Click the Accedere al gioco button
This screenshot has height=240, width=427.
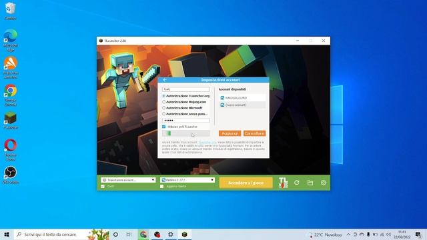point(246,183)
